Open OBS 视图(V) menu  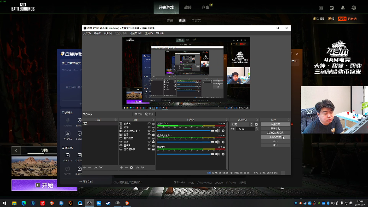(x=108, y=33)
